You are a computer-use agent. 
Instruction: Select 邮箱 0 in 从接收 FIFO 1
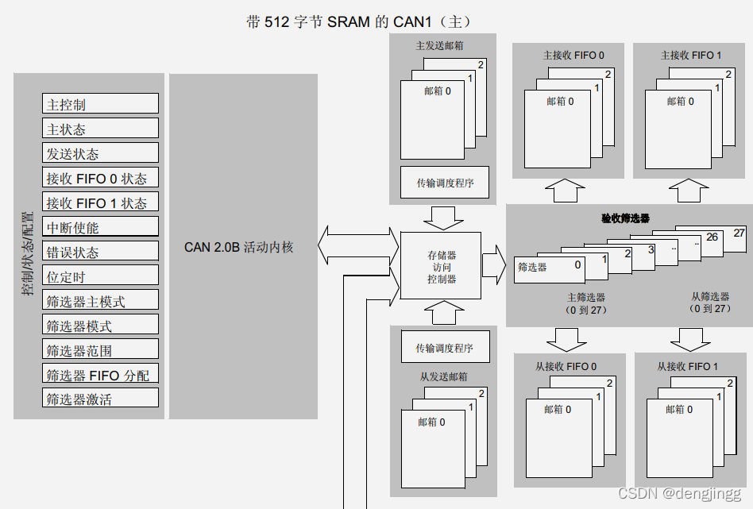pos(680,438)
